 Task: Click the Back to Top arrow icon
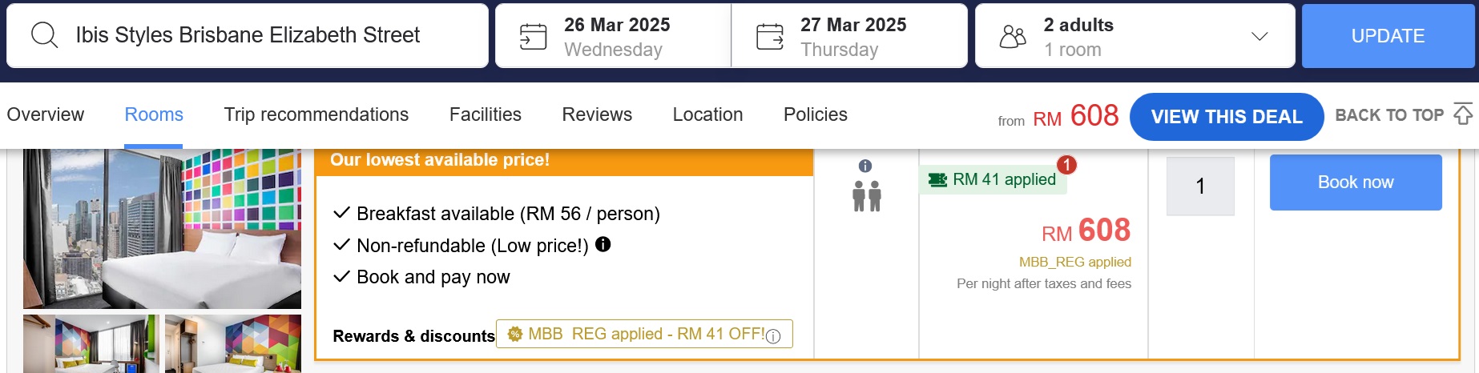coord(1463,114)
